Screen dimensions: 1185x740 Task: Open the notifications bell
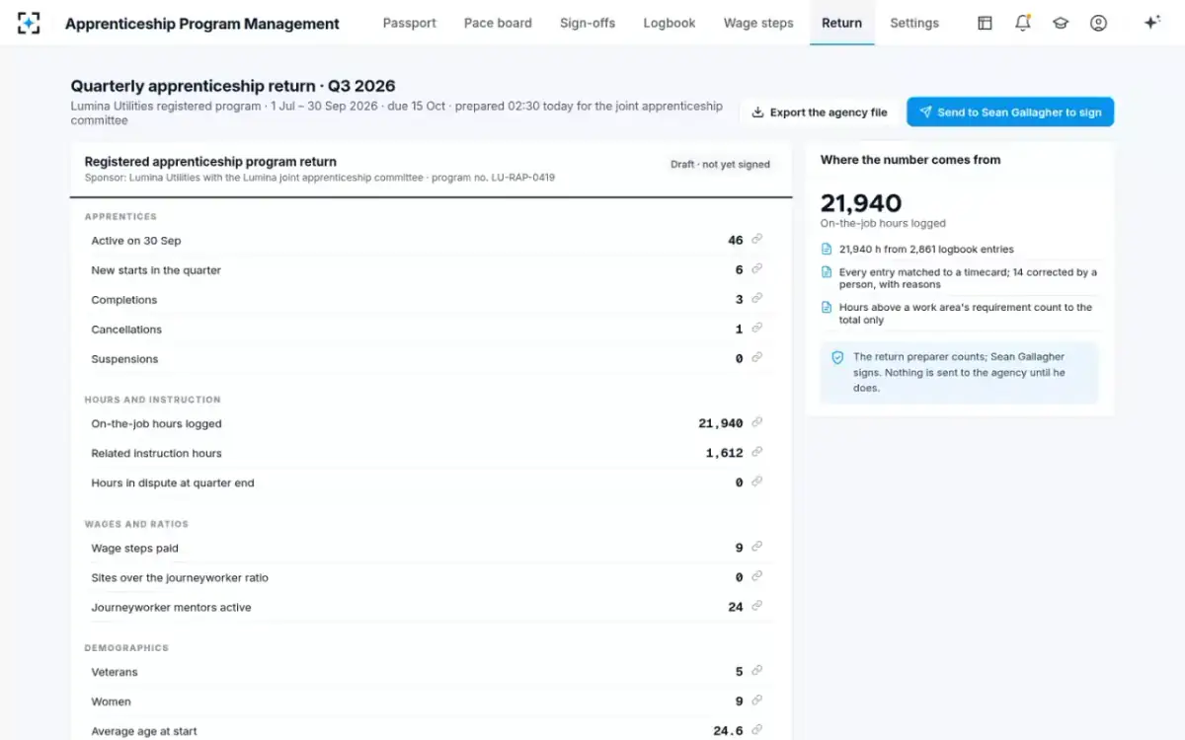[x=1023, y=23]
